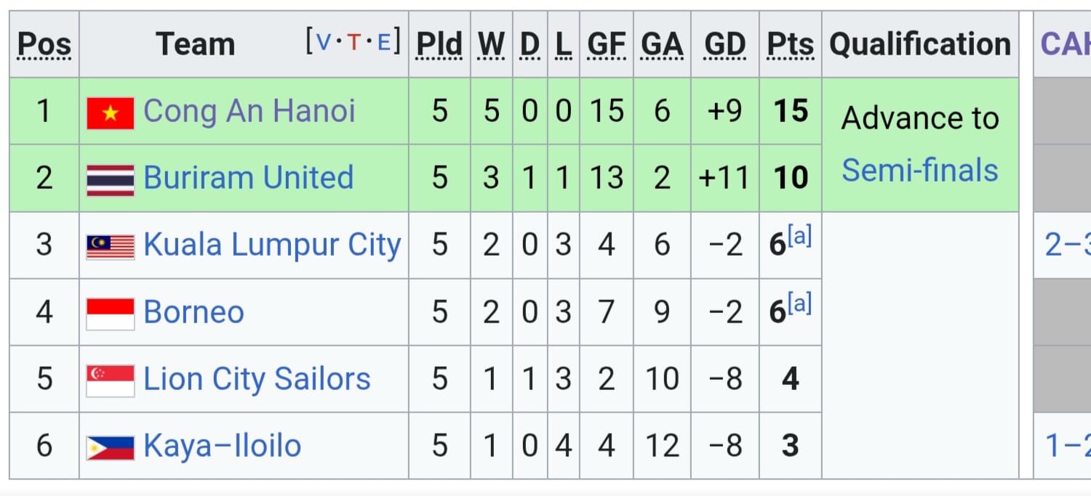Click the Pts column header abbreviation
1091x496 pixels.
[x=791, y=45]
